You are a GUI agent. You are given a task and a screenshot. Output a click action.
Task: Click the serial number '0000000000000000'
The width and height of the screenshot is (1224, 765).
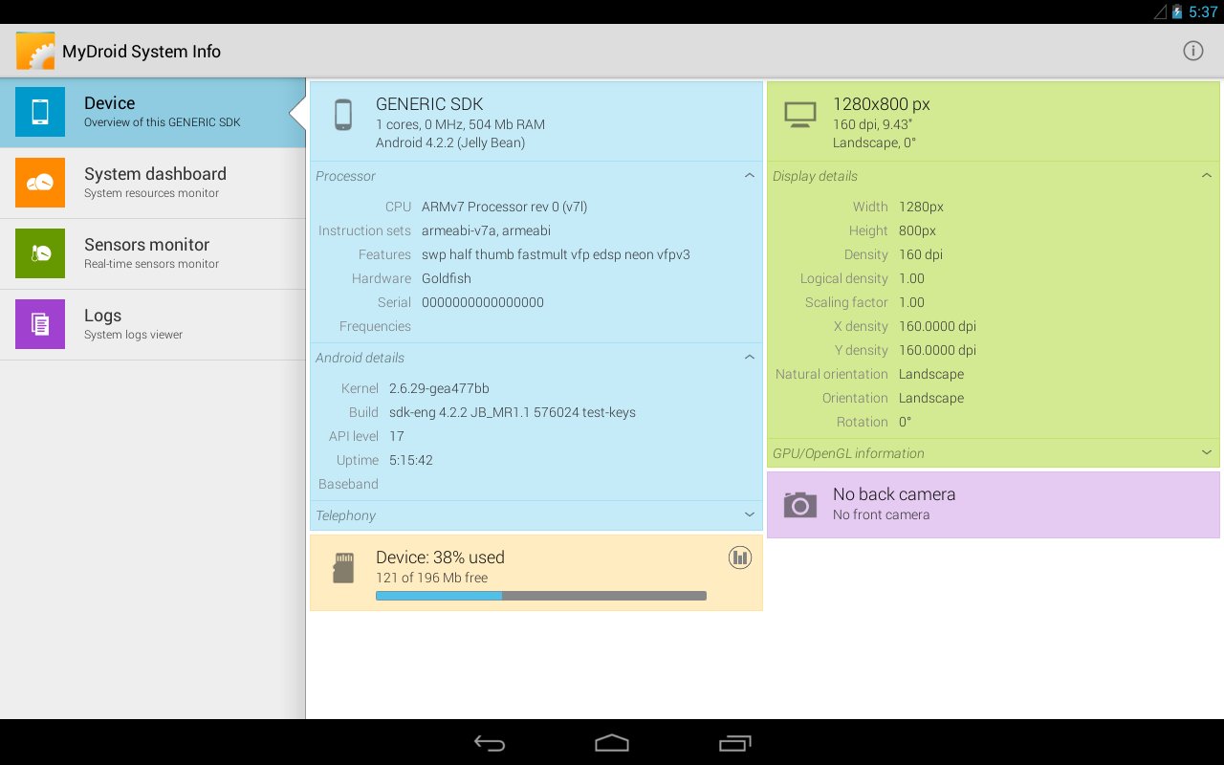[x=483, y=302]
